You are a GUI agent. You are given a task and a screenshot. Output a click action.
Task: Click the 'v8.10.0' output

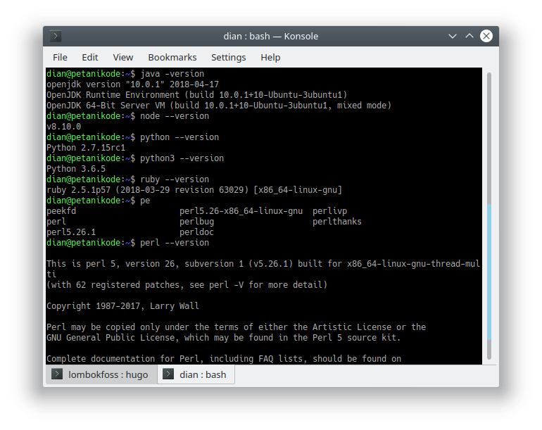click(x=63, y=127)
